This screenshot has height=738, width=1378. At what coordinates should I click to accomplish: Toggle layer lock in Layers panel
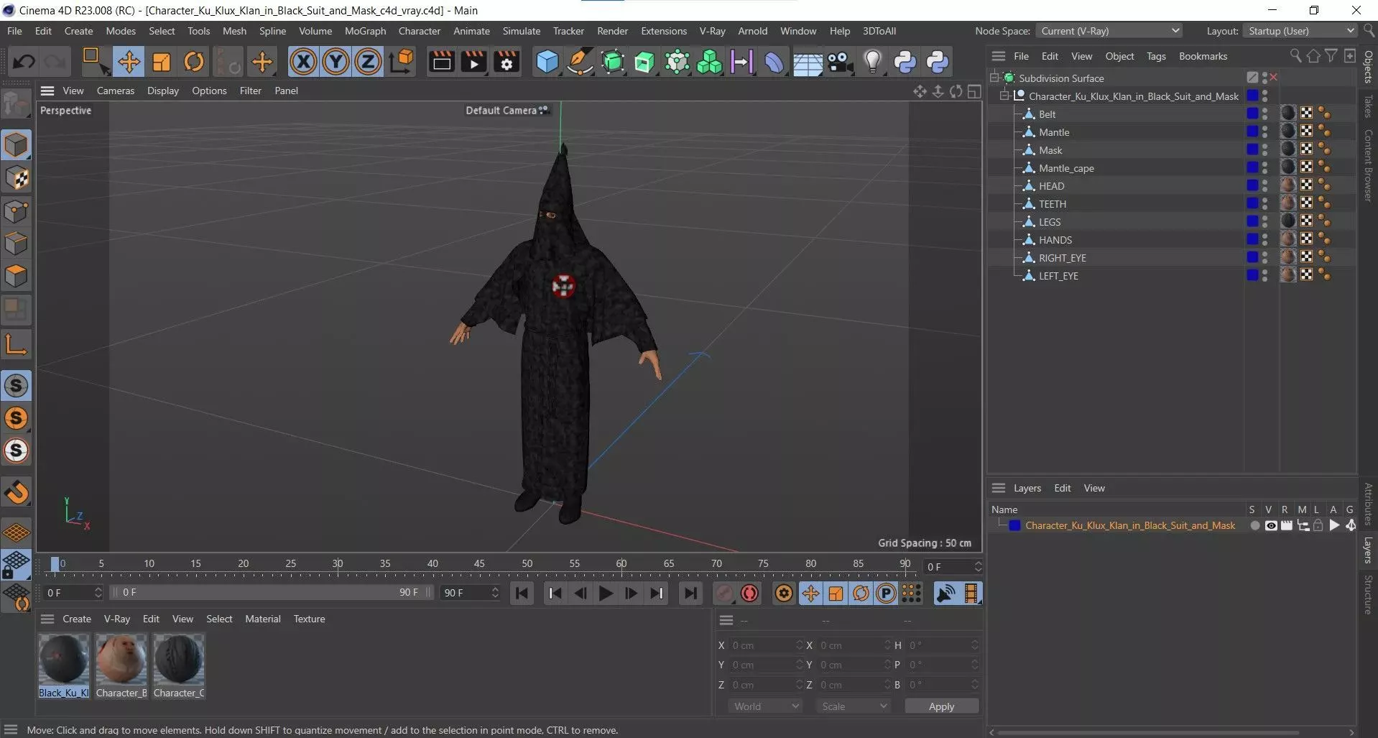pyautogui.click(x=1318, y=525)
